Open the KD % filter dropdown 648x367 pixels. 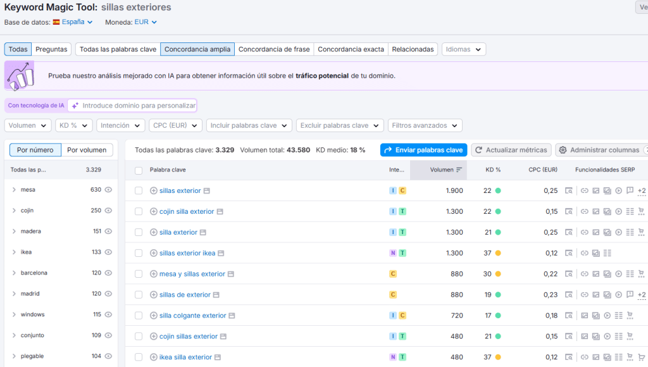[x=73, y=125]
